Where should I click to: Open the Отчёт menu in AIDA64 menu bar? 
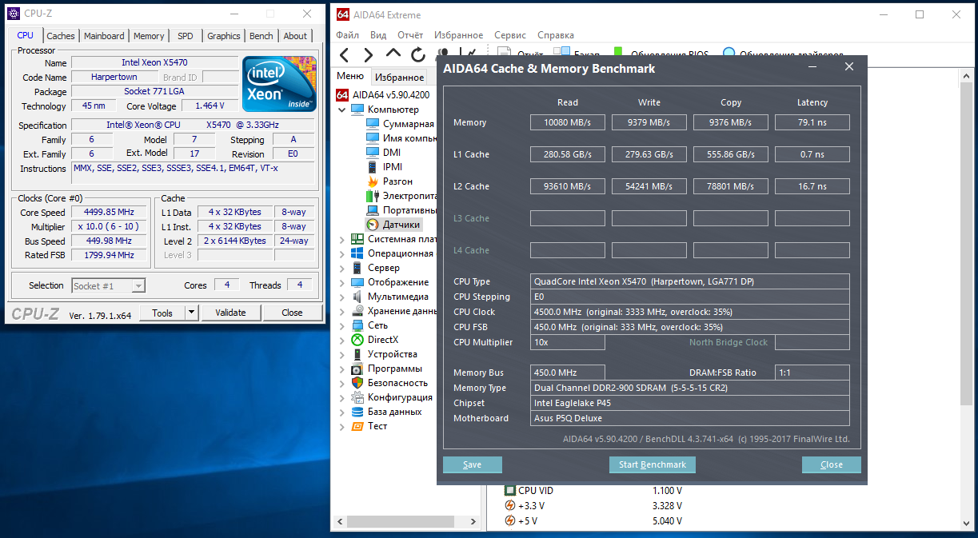coord(410,35)
